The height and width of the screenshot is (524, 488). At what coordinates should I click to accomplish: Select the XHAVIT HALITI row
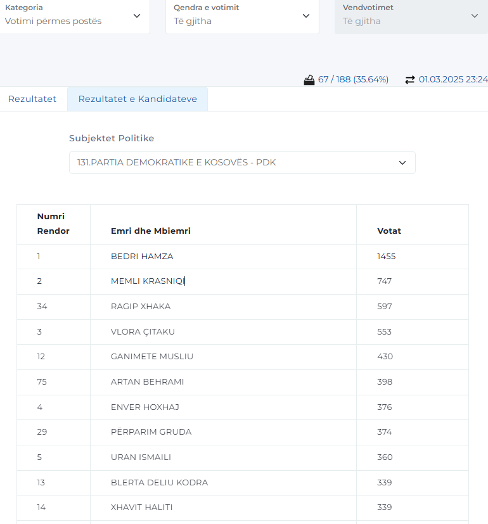point(243,508)
